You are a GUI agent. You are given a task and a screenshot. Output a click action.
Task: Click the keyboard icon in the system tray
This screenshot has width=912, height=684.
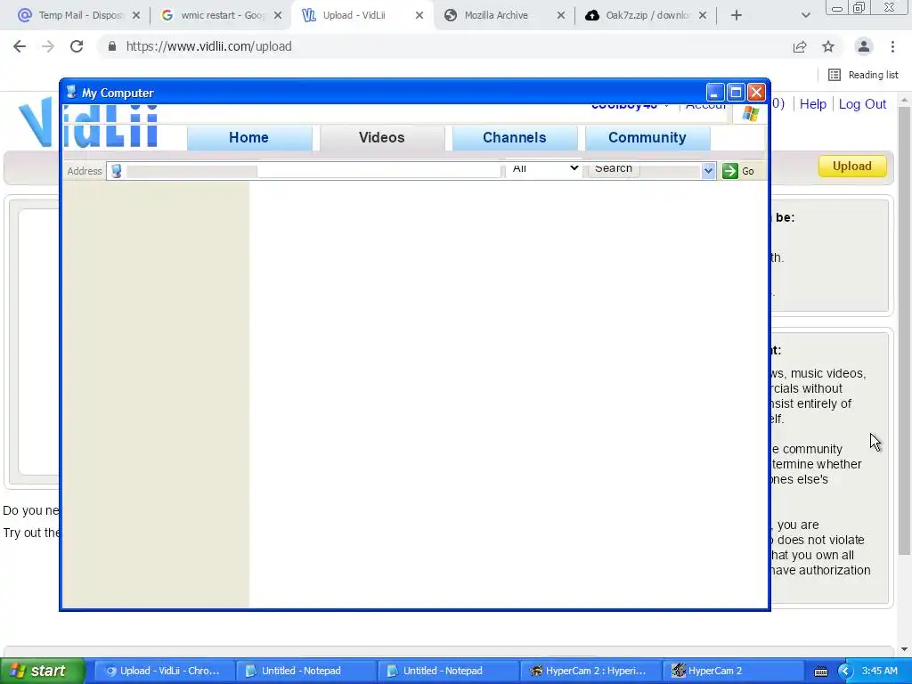pos(820,672)
